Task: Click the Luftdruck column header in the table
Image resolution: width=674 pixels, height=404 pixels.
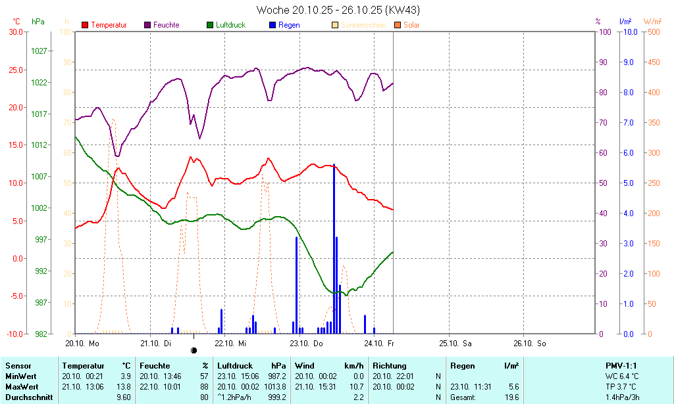Action: tap(236, 365)
